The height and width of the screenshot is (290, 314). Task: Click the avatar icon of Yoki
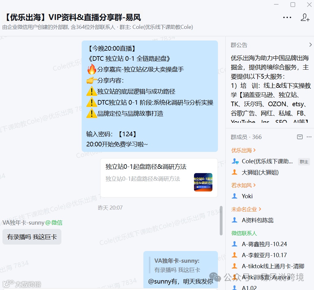[235, 196]
